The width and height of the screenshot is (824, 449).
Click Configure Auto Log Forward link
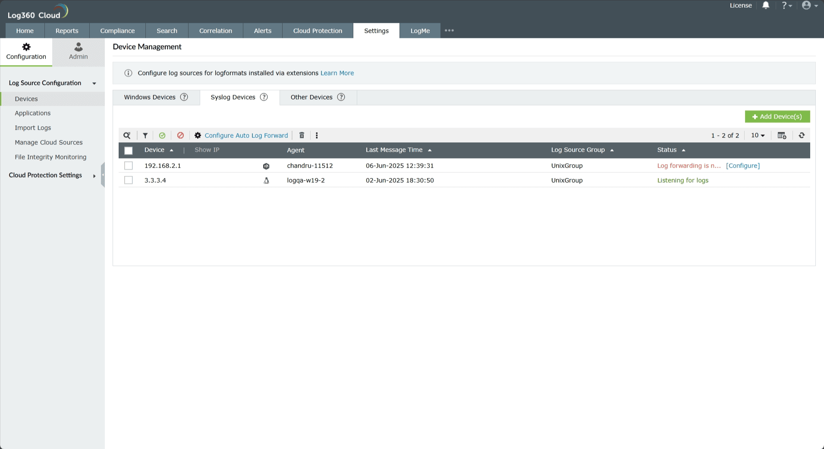(x=246, y=135)
